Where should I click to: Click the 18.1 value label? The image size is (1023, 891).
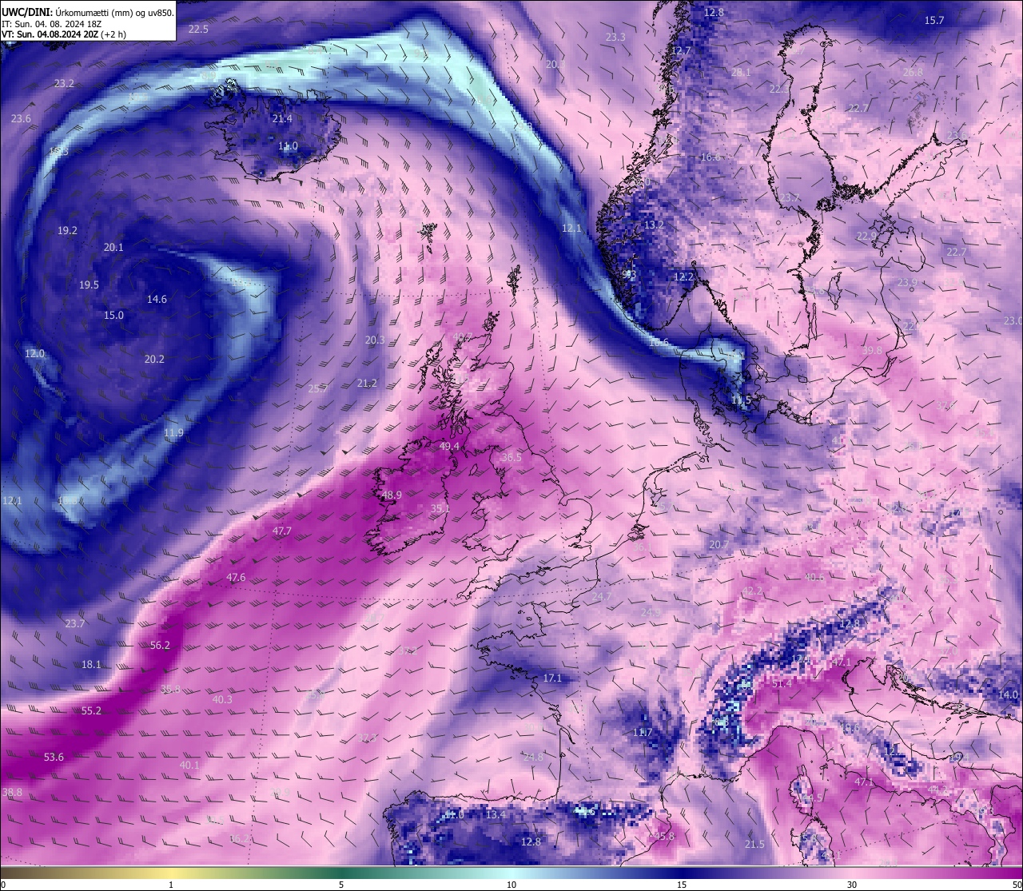pos(91,664)
